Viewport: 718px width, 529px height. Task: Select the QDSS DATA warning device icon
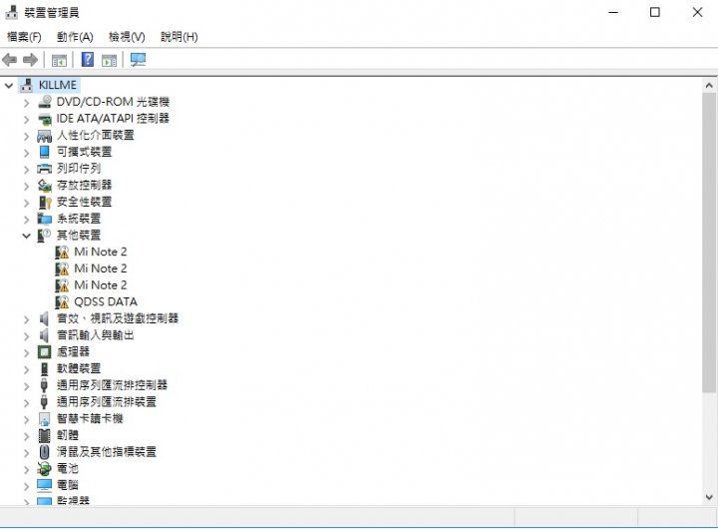pos(62,302)
